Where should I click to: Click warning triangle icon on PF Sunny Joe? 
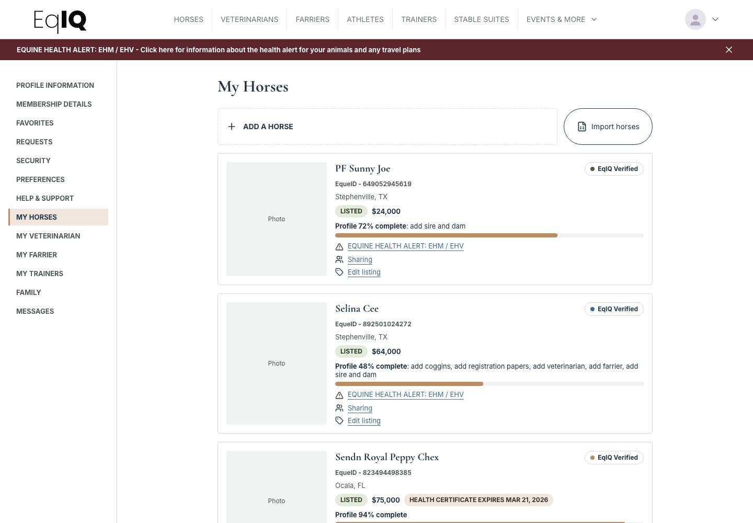click(339, 246)
